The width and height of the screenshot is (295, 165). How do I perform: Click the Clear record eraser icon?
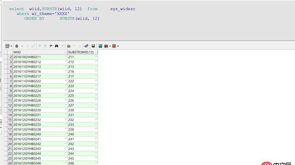[62, 46]
